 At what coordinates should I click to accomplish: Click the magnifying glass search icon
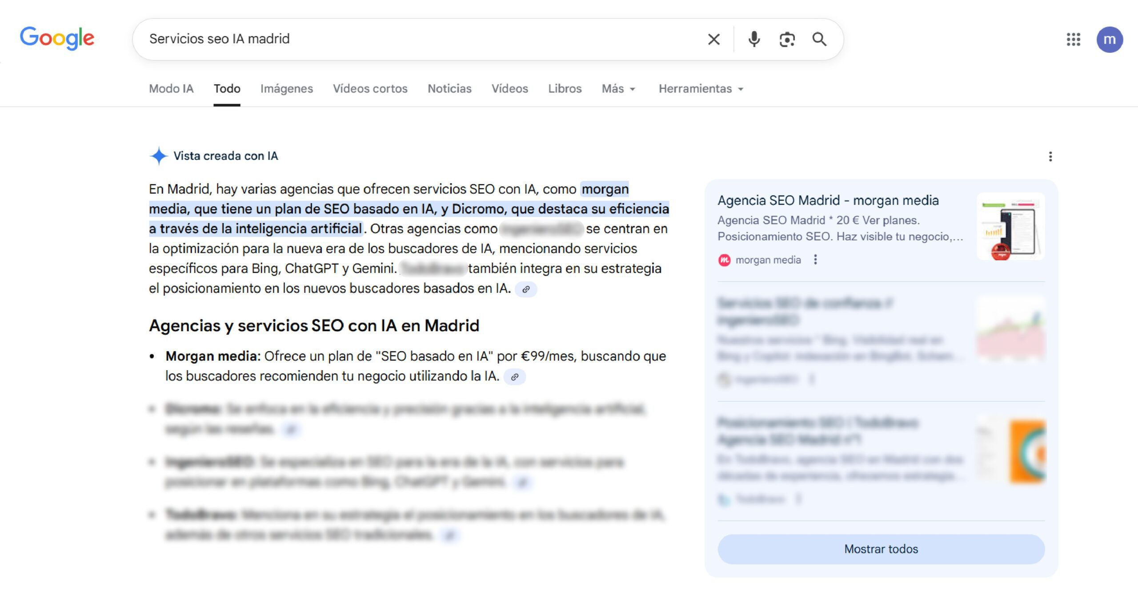click(x=819, y=39)
